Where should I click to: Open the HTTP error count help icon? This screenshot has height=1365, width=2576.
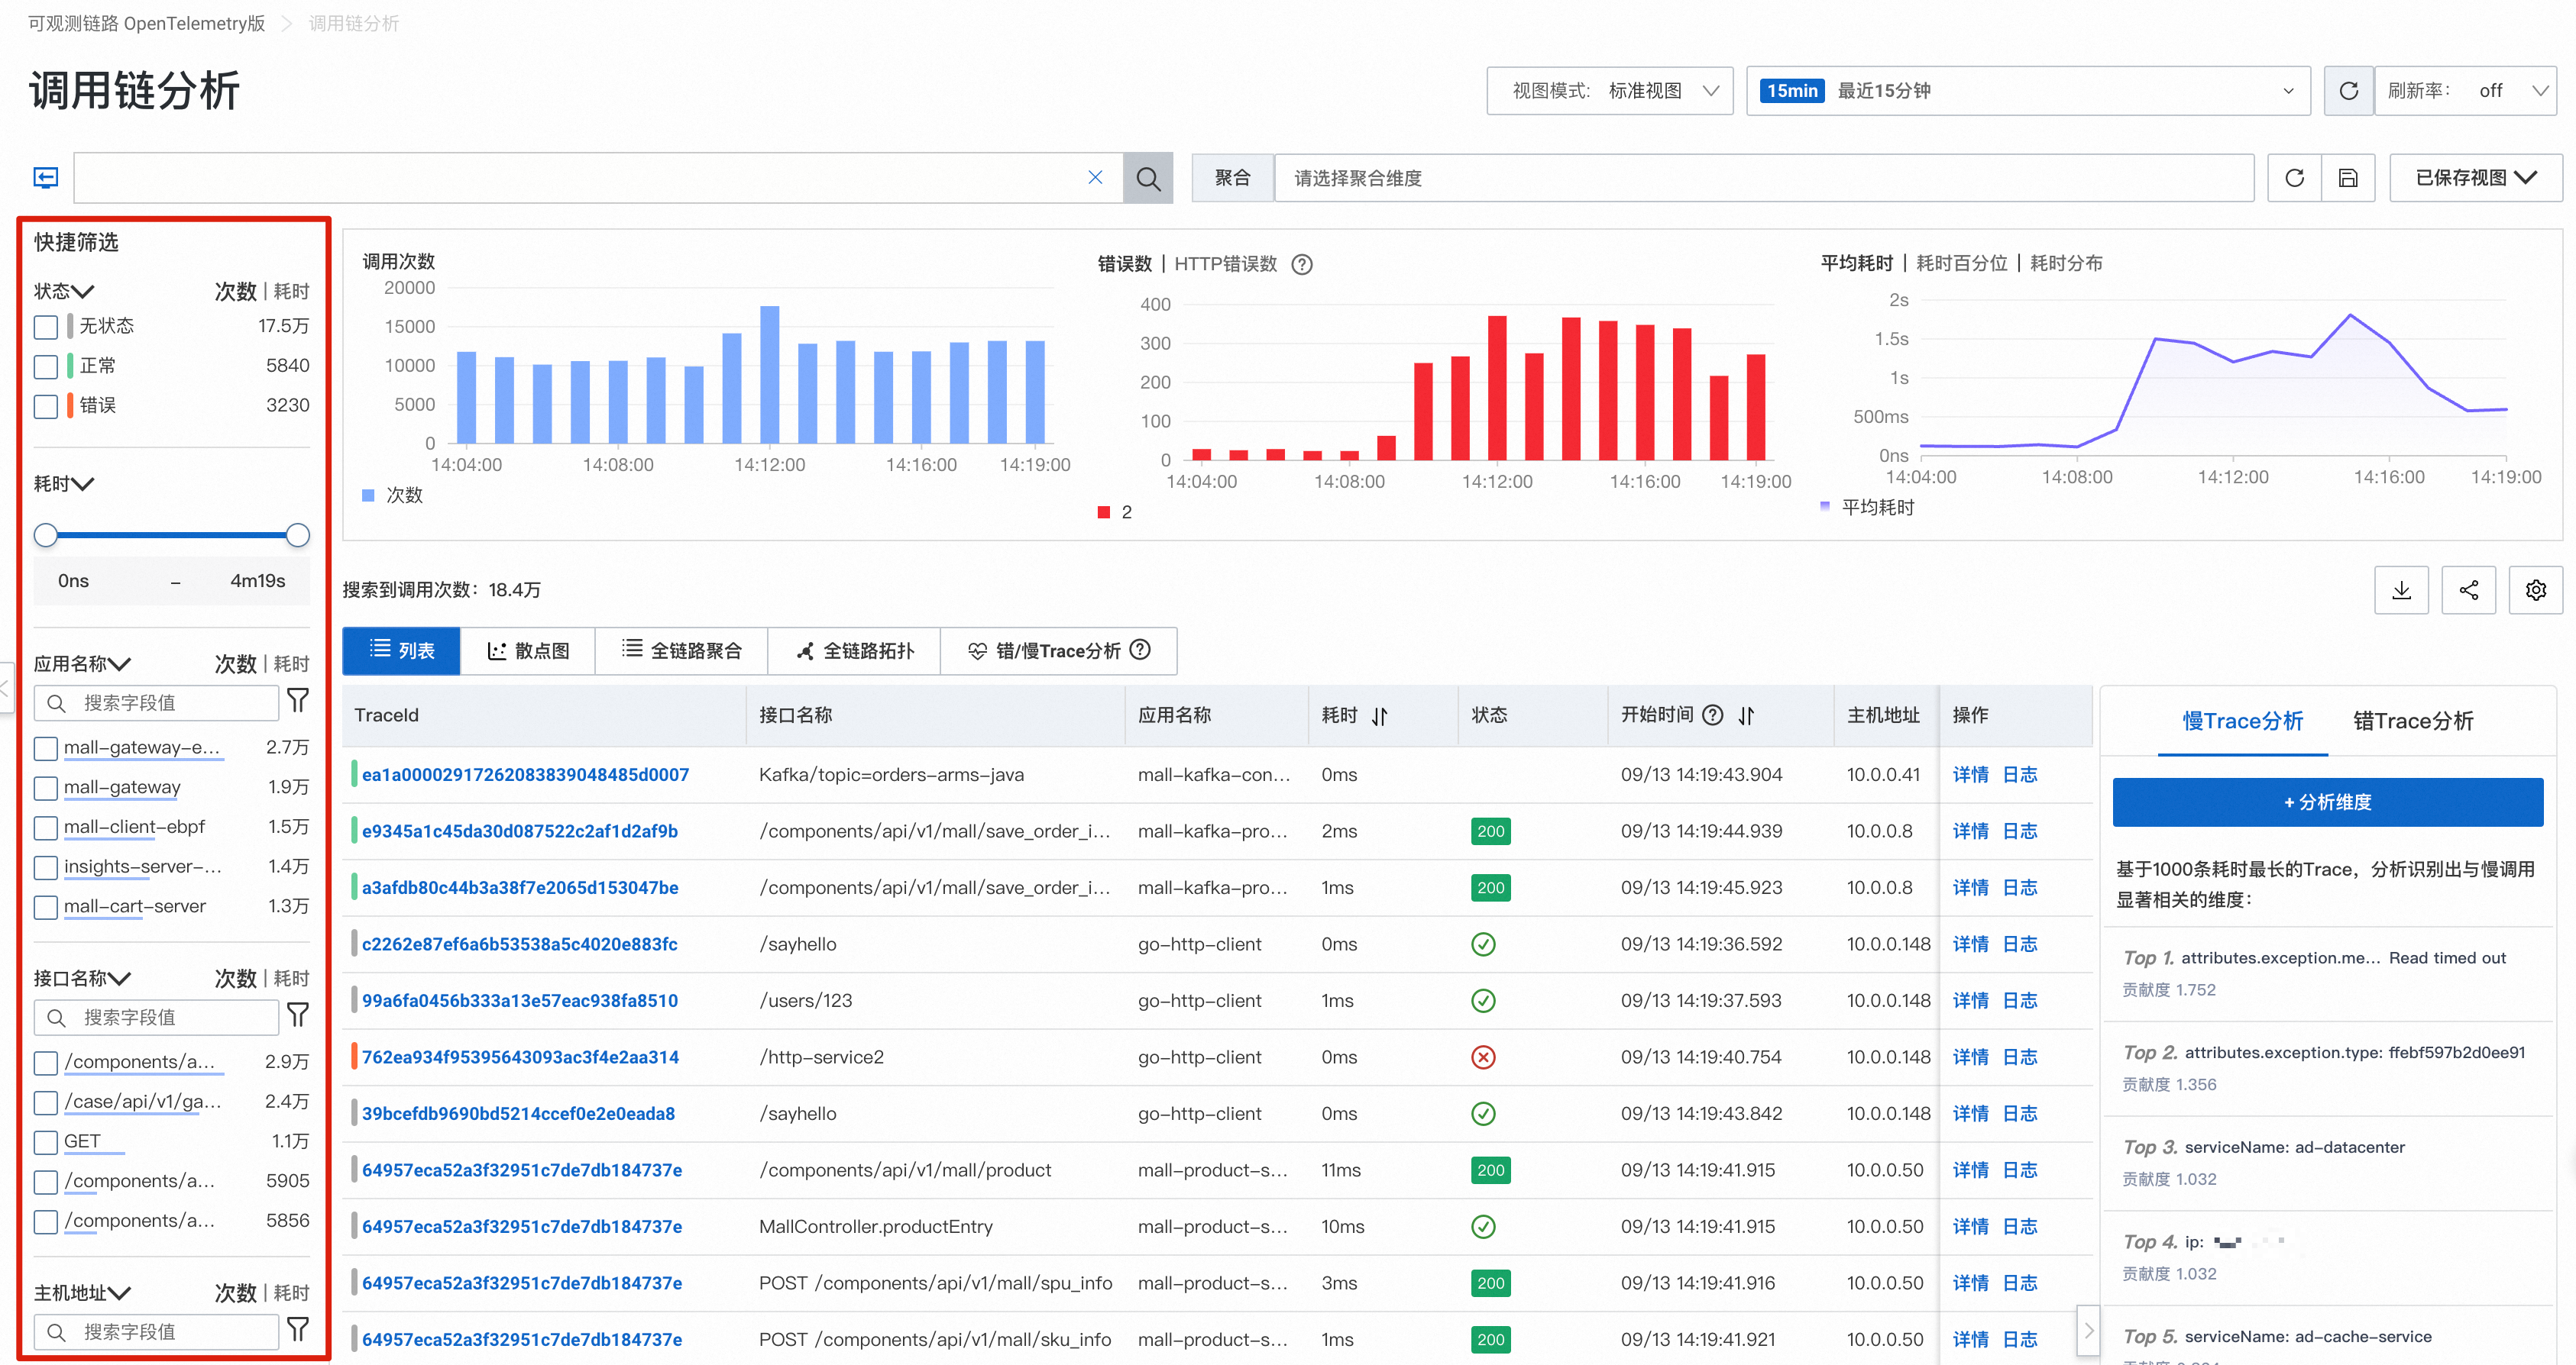click(x=1301, y=264)
